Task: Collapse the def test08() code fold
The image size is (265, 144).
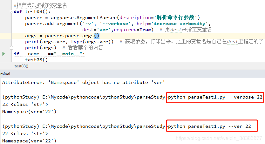Action: pos(11,11)
